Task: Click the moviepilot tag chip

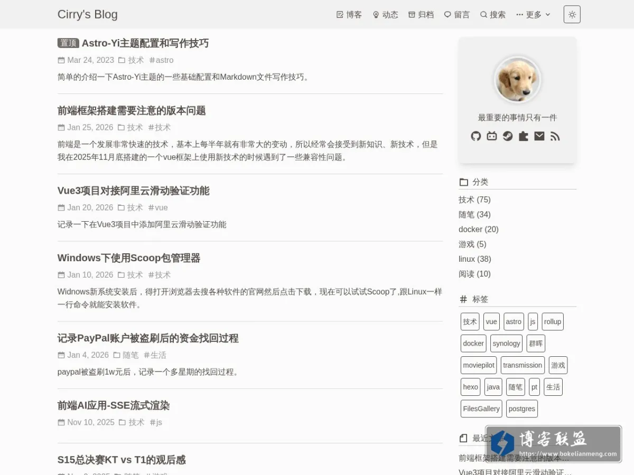Action: click(x=479, y=365)
